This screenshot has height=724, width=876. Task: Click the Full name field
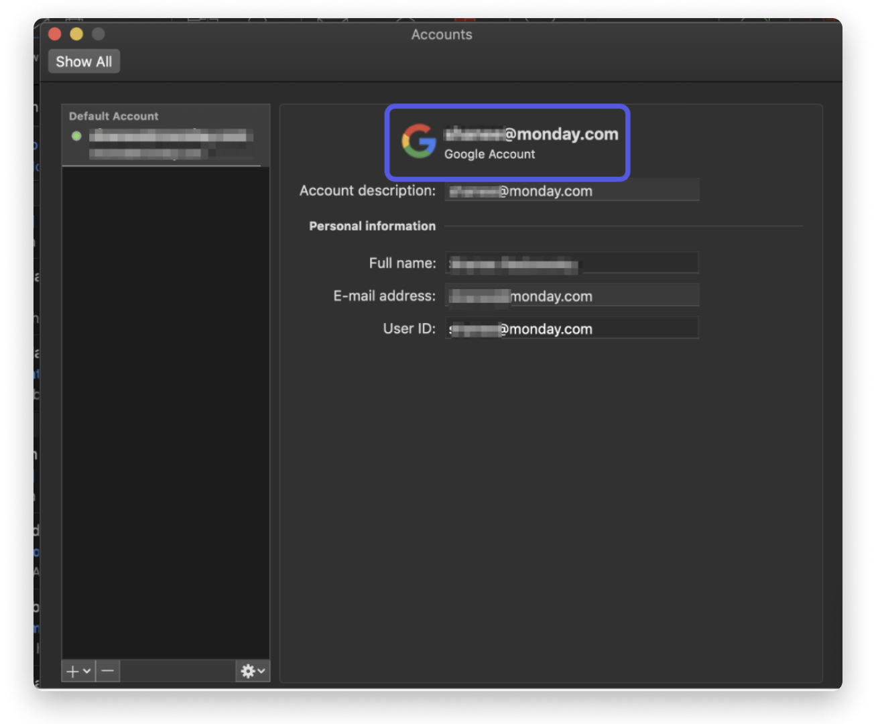click(x=572, y=263)
